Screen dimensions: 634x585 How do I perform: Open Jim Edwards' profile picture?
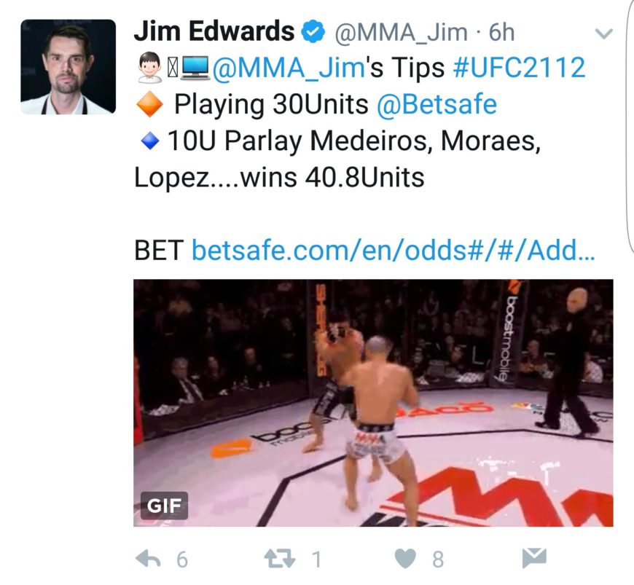click(x=69, y=67)
